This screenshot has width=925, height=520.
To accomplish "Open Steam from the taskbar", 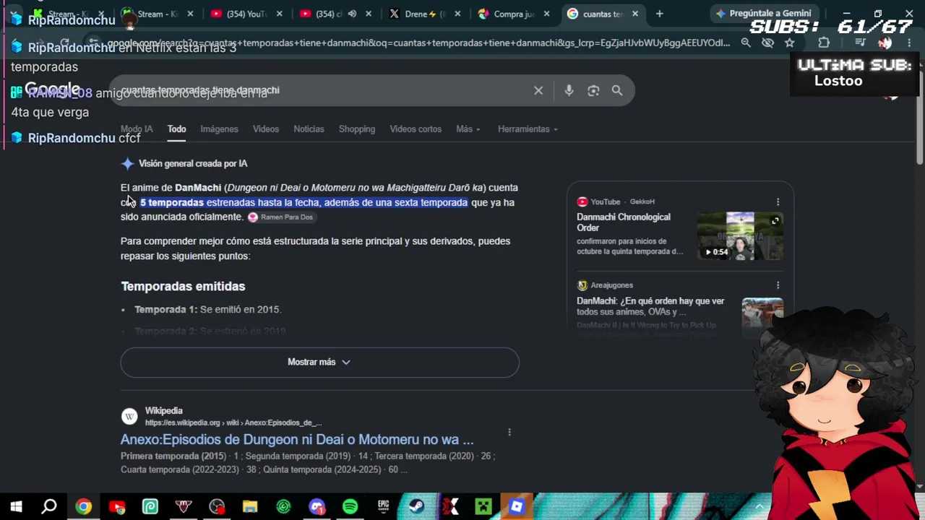I will point(416,507).
